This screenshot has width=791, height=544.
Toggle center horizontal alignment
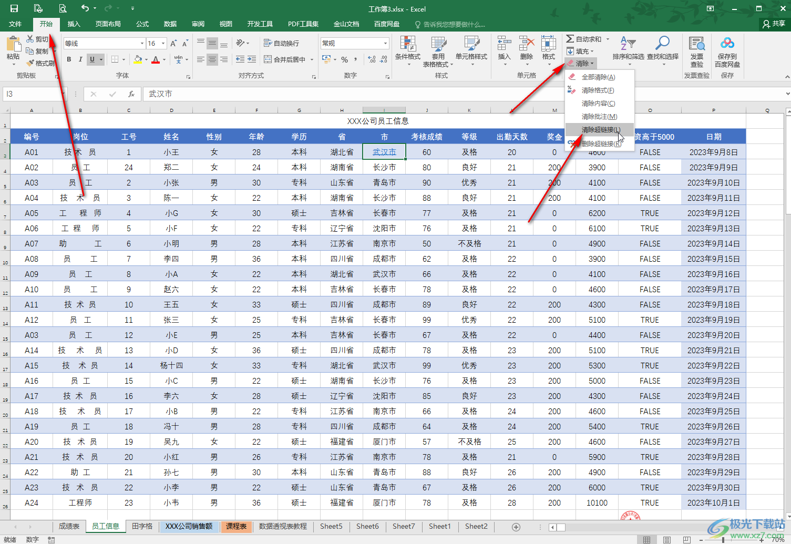pos(212,59)
